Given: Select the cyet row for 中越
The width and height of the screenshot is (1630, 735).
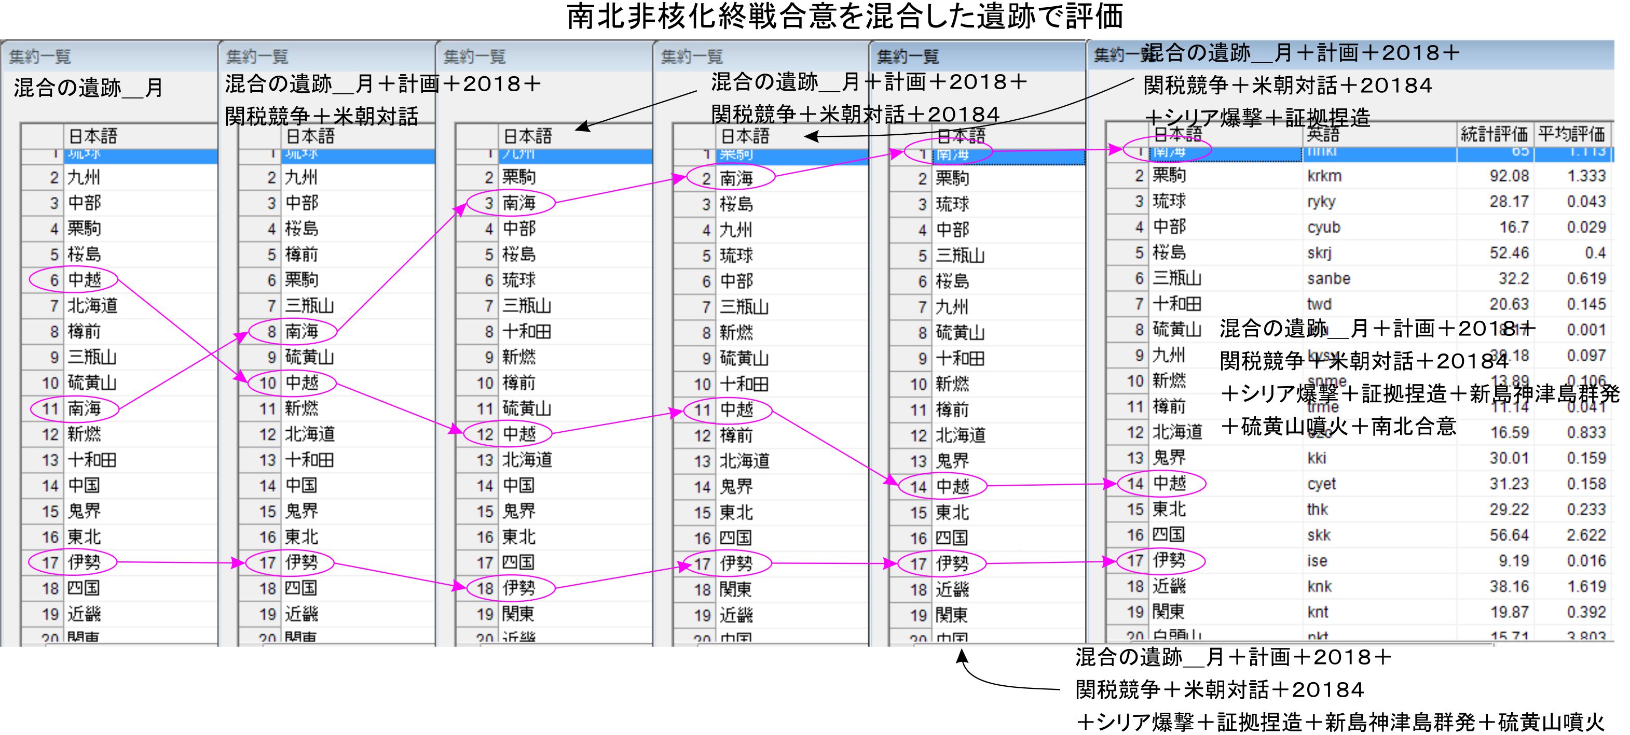Looking at the screenshot, I should coord(1321,484).
